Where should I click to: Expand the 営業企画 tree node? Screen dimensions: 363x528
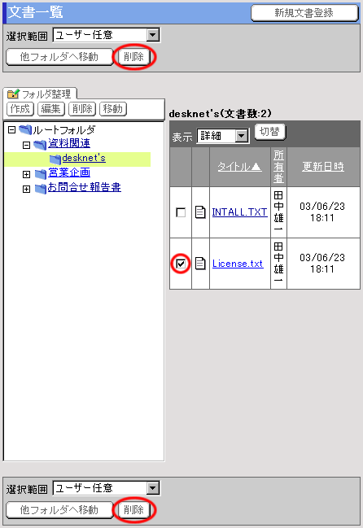[26, 174]
